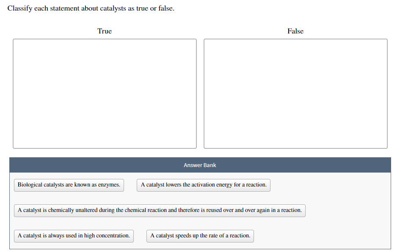Select the False column label
This screenshot has width=400, height=251.
pos(295,31)
